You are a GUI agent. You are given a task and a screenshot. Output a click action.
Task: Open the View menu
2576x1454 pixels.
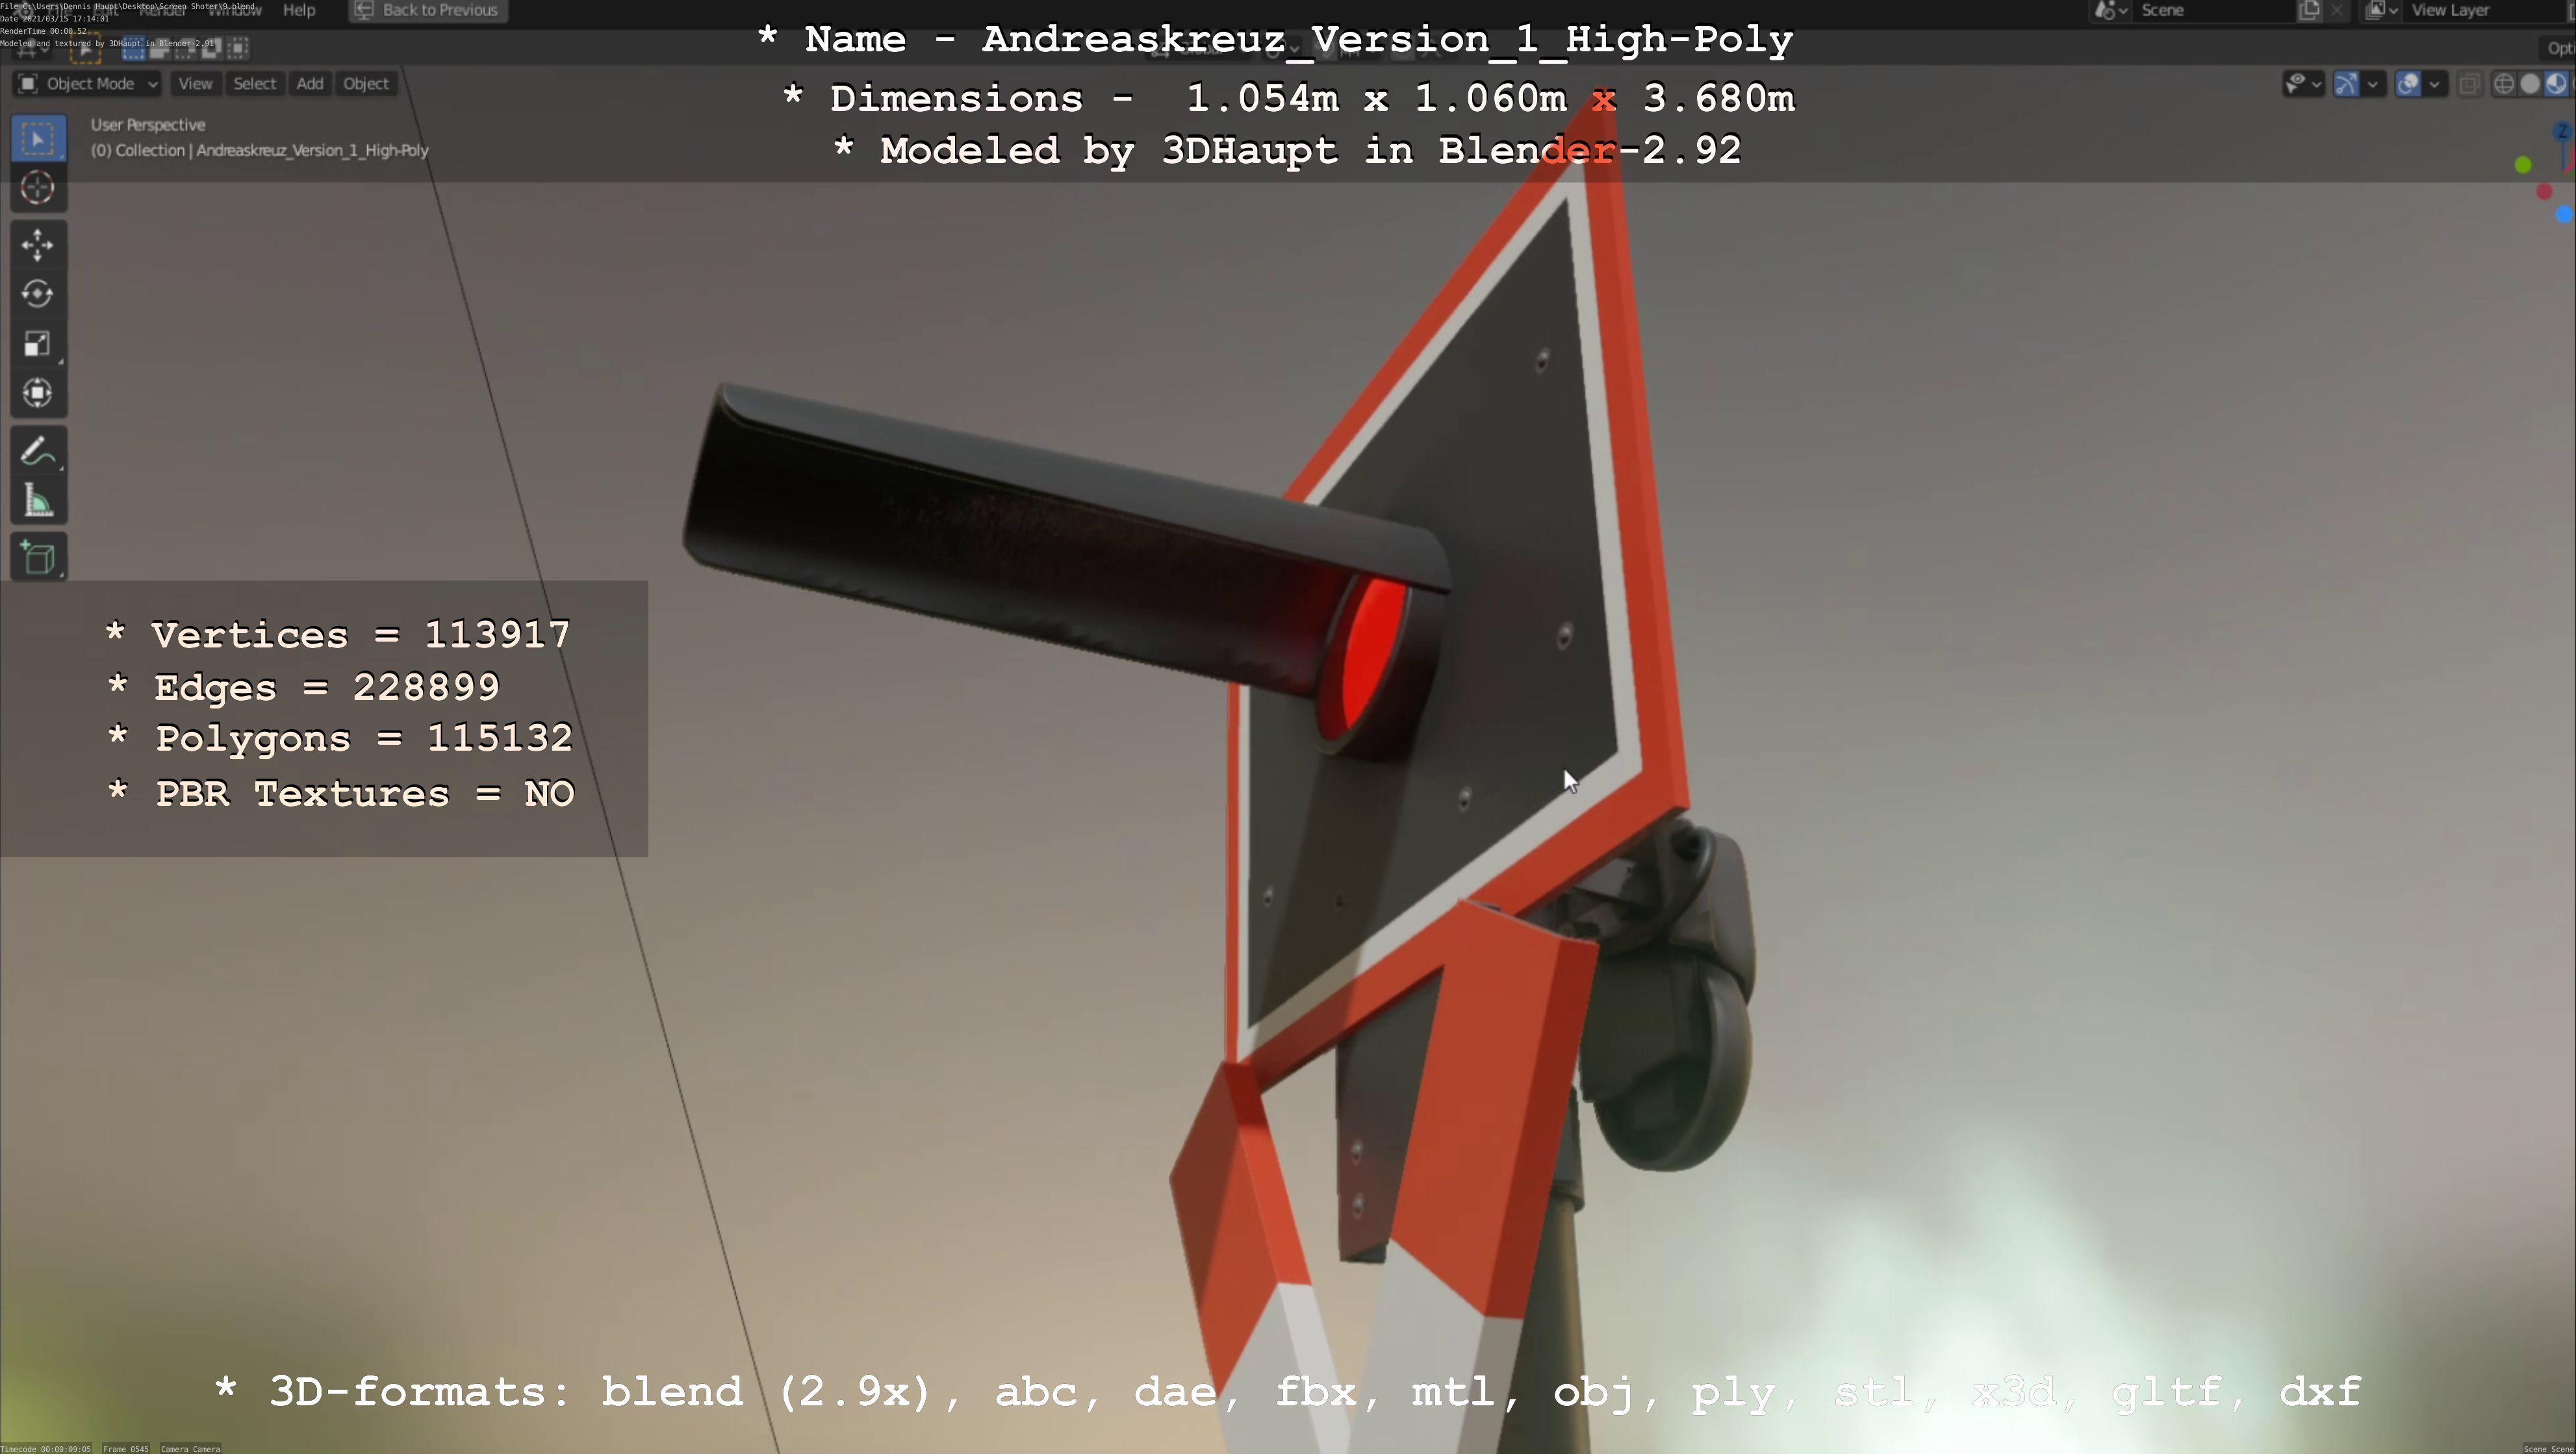click(195, 84)
